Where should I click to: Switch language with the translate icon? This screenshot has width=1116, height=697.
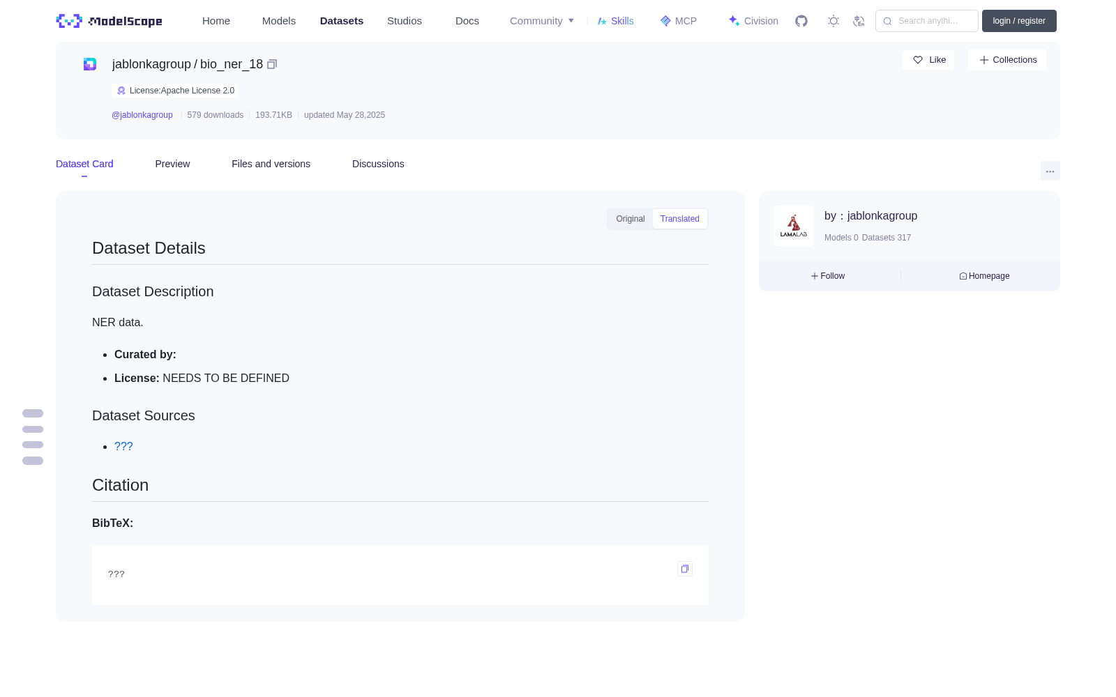[x=859, y=21]
